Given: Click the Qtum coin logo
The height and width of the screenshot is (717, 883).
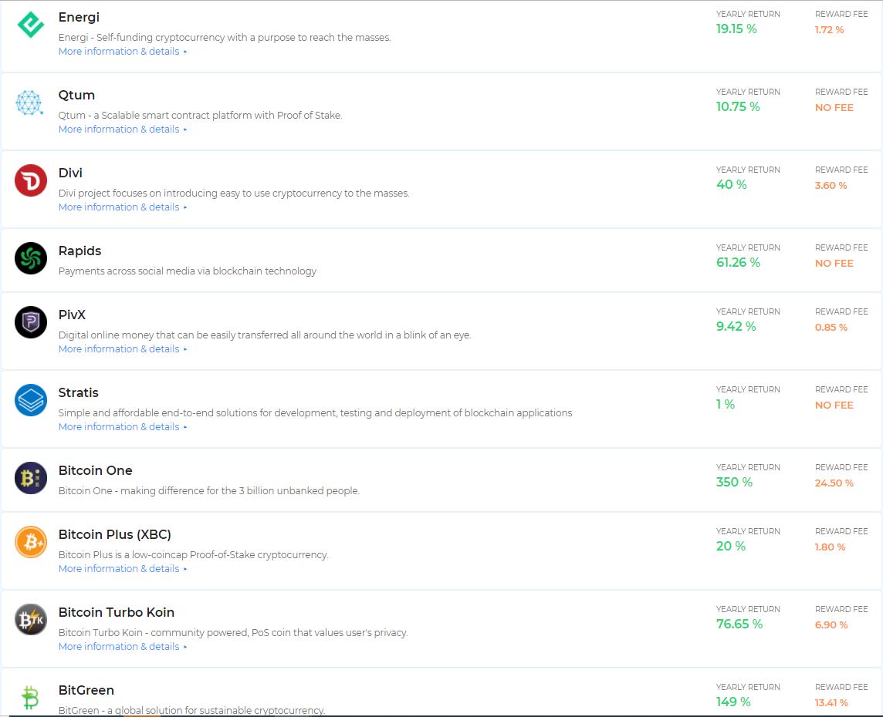Looking at the screenshot, I should pos(29,103).
